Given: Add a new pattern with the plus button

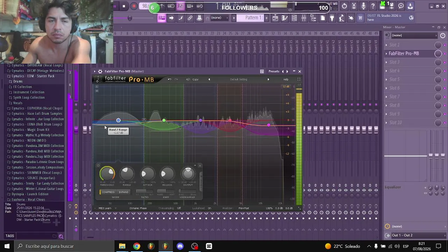Looking at the screenshot, I should [x=266, y=18].
